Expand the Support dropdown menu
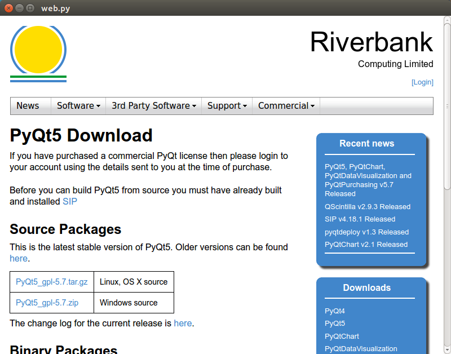The height and width of the screenshot is (354, 451). (227, 106)
